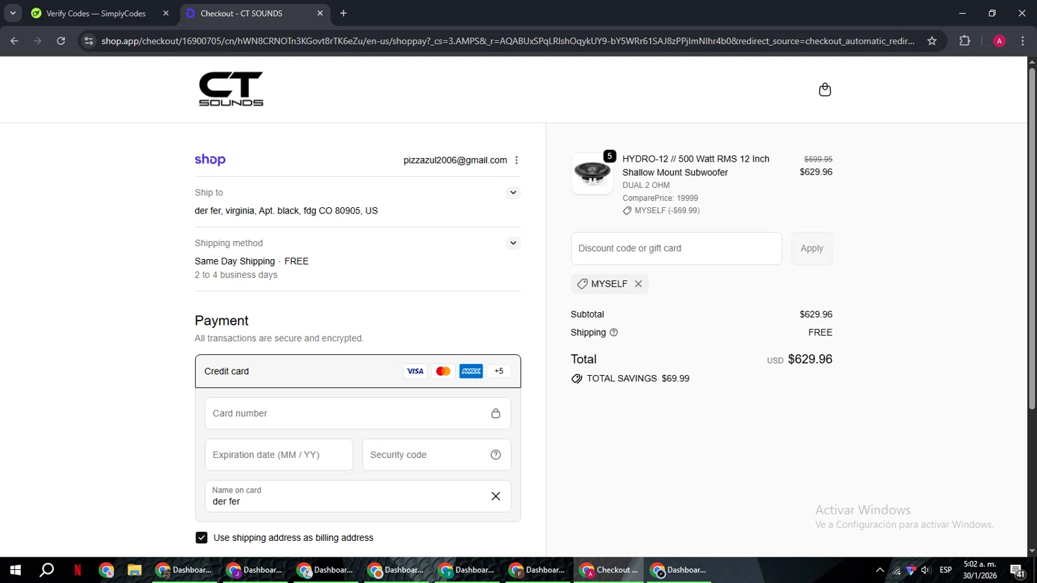Click the browser address bar URL
Image resolution: width=1037 pixels, height=583 pixels.
click(x=507, y=41)
